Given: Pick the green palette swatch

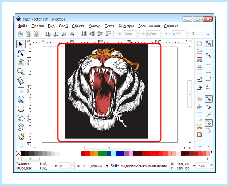Looking at the screenshot, I should (x=103, y=153).
